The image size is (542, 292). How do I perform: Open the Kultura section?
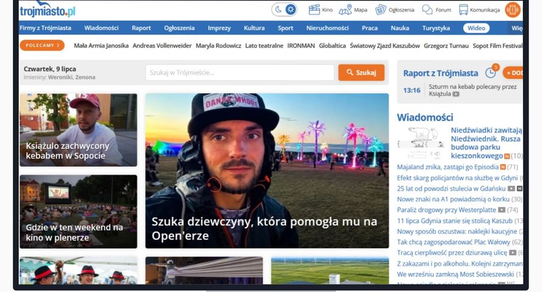[254, 28]
